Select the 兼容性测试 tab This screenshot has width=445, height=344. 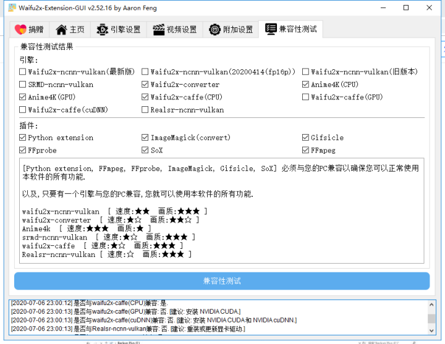(x=290, y=29)
